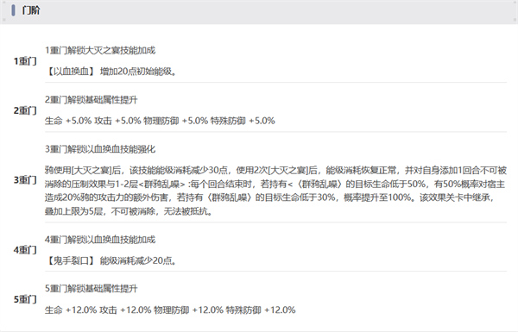Click the 1重门解锁大灭之宴技能加成 title

pyautogui.click(x=100, y=51)
